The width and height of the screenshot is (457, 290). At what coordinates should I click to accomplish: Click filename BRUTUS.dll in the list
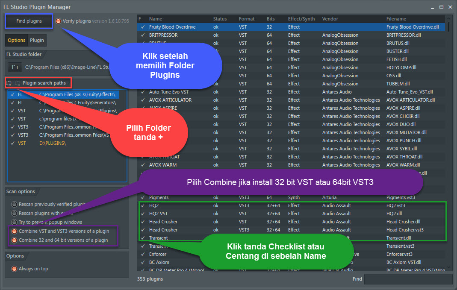coord(398,43)
